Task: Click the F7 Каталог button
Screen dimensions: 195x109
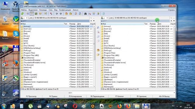Action: click(x=119, y=96)
